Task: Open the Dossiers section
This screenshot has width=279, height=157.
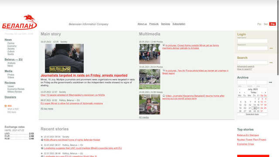Action: point(10,97)
